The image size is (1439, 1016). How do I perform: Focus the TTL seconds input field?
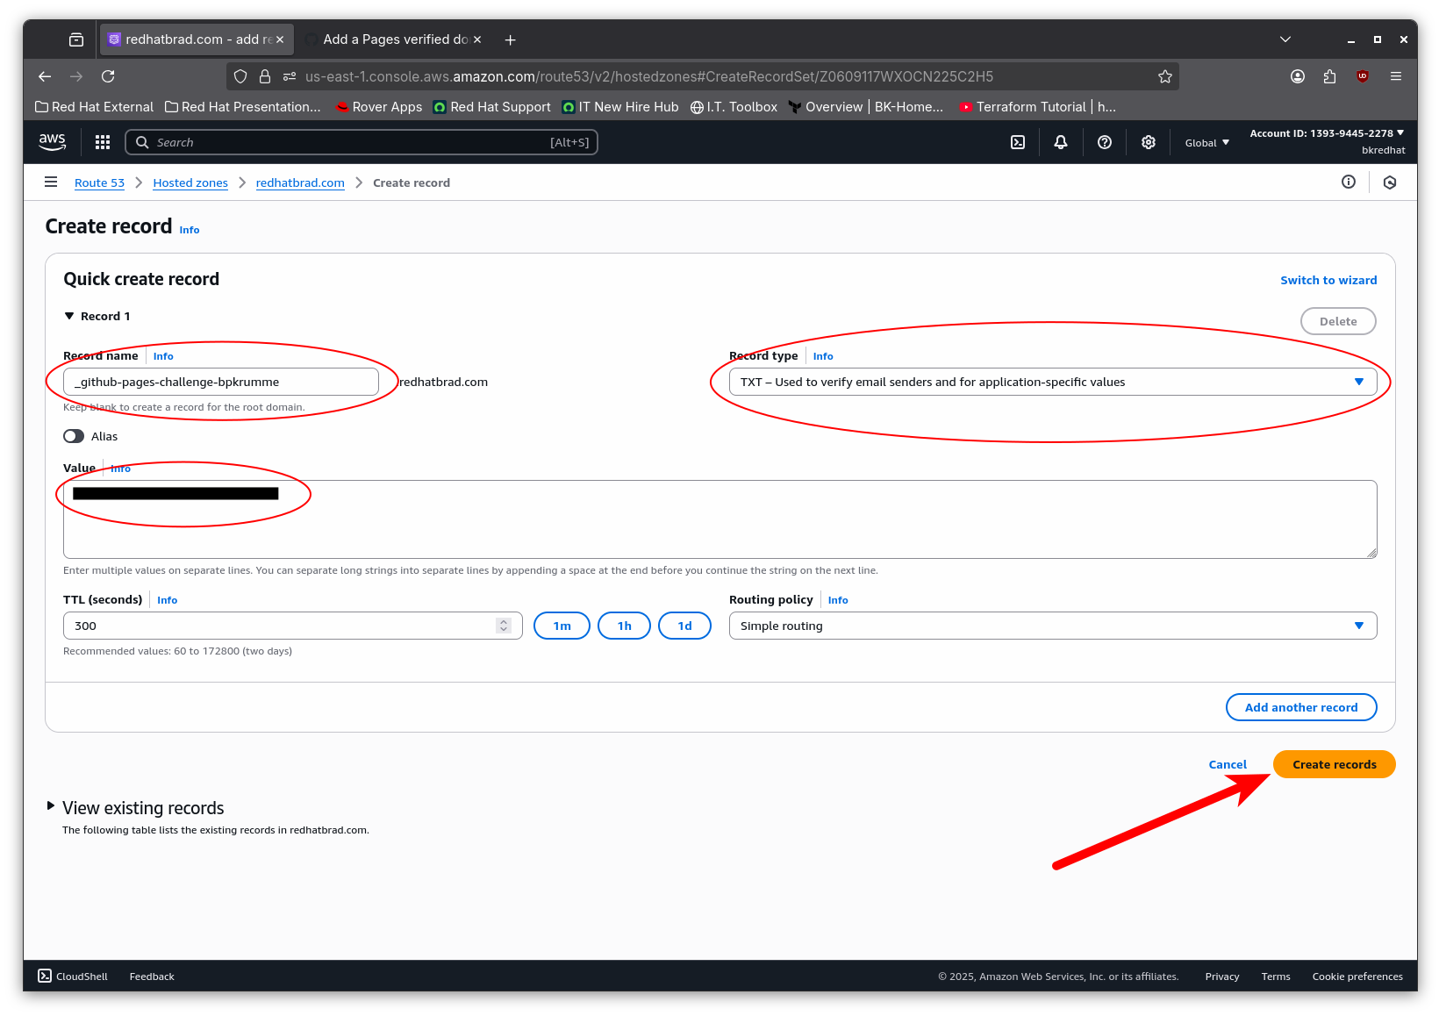tap(292, 626)
